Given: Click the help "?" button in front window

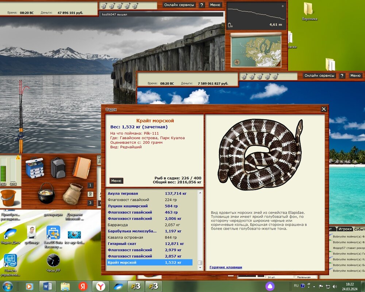Looking at the screenshot, I should pyautogui.click(x=342, y=76).
